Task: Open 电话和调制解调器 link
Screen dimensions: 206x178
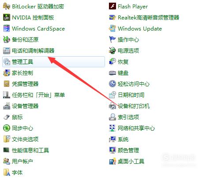Action: [x=33, y=50]
